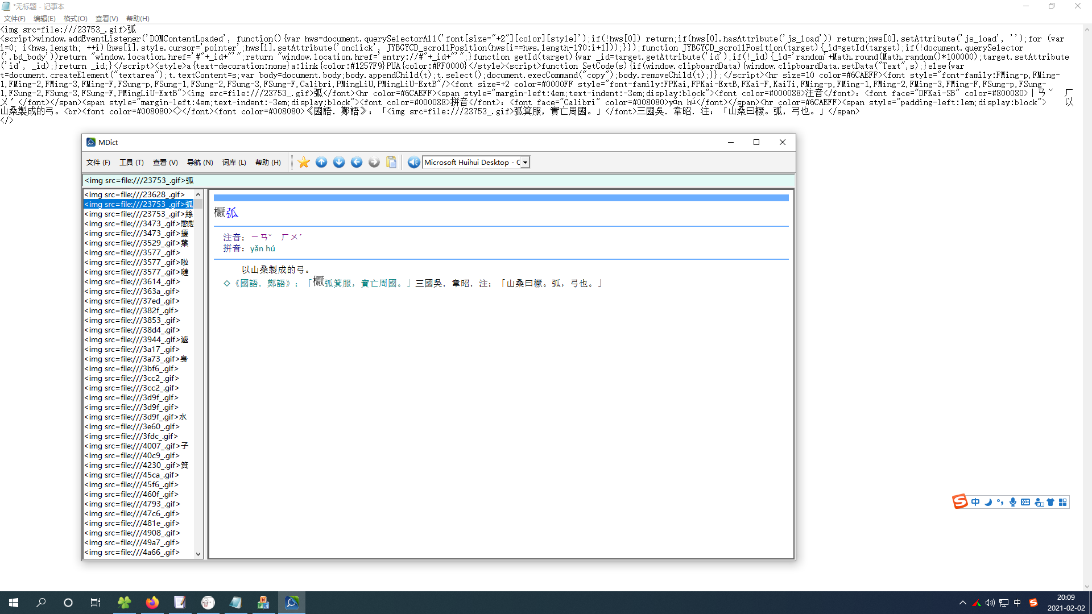This screenshot has height=614, width=1092.
Task: Select entry 3a73_.gif in word list
Action: (139, 359)
